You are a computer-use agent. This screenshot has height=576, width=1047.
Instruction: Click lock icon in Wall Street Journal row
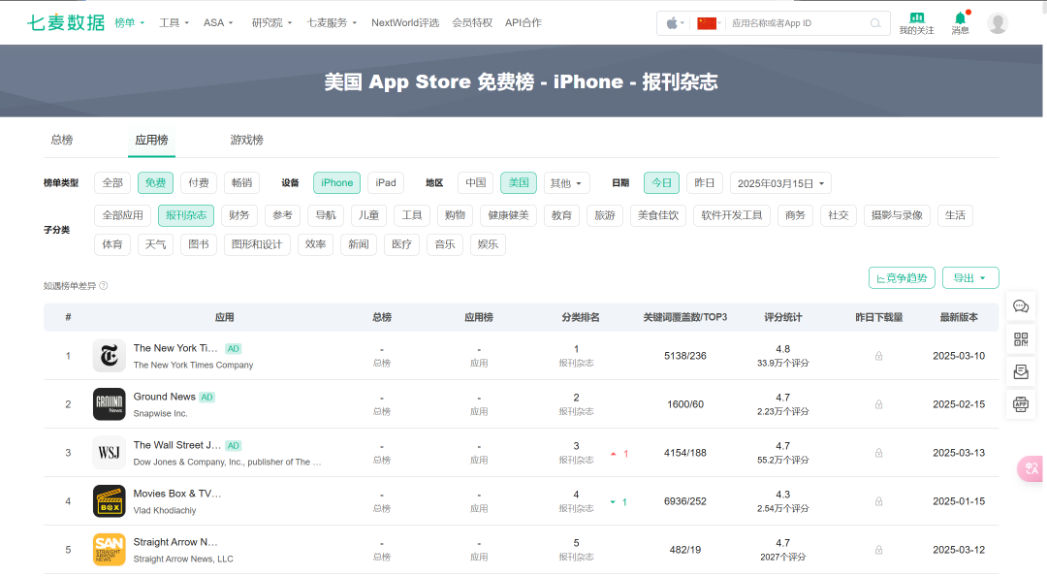point(878,453)
